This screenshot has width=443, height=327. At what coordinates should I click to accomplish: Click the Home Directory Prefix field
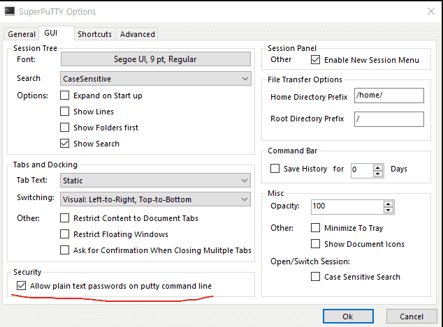pyautogui.click(x=388, y=96)
